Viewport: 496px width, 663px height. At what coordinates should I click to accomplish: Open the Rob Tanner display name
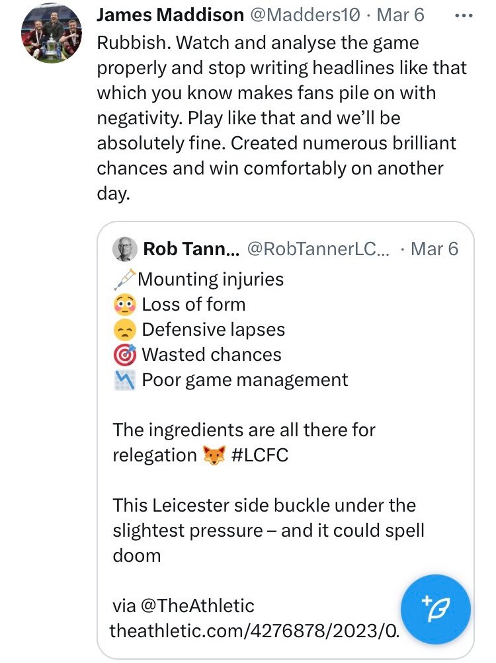pyautogui.click(x=191, y=249)
